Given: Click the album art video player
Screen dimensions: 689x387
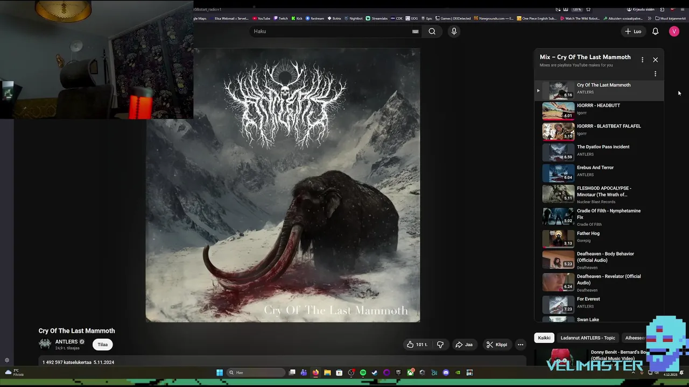Looking at the screenshot, I should pos(283,185).
